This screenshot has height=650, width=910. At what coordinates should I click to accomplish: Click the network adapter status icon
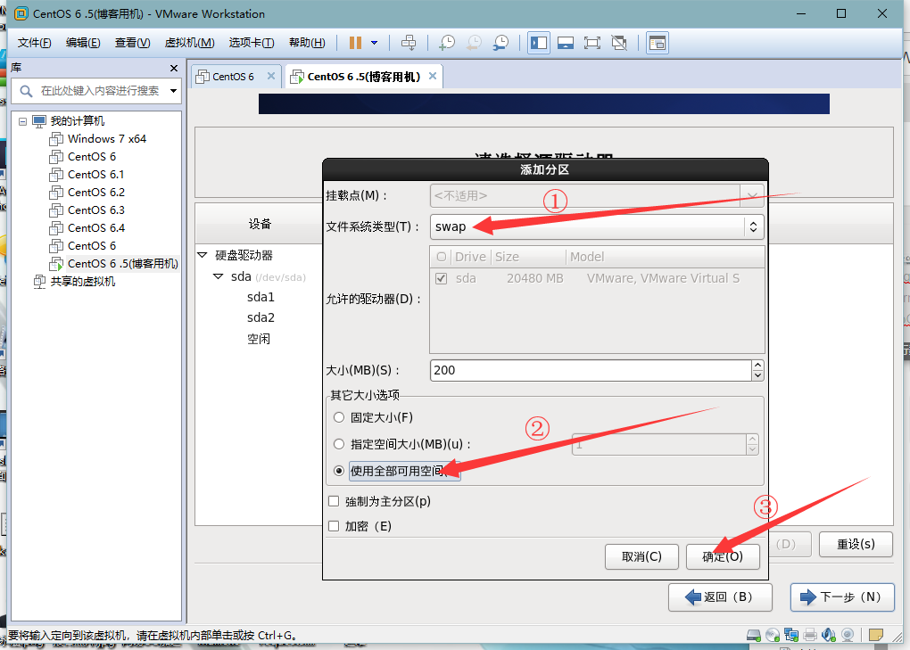pos(791,635)
